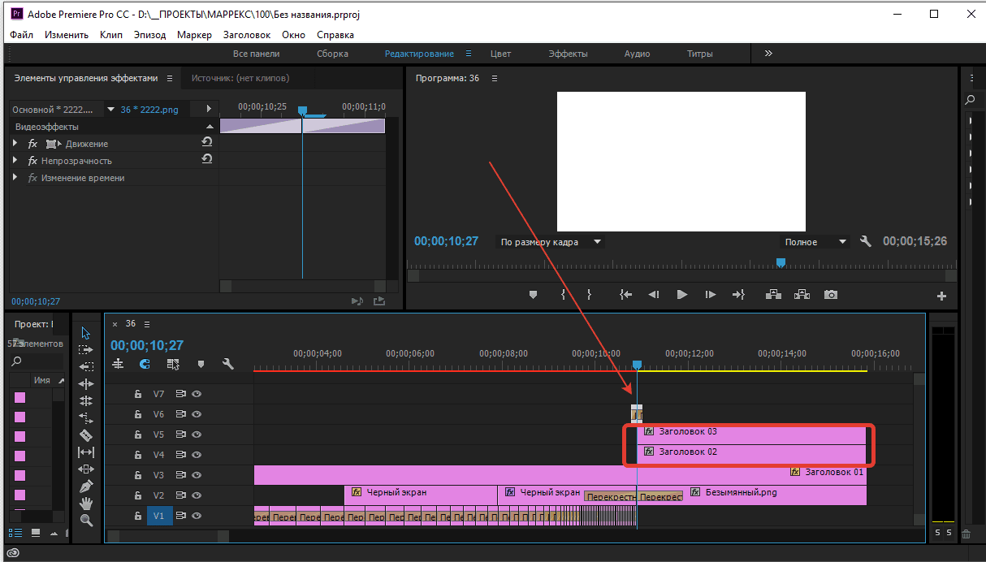
Task: Add marker in Program monitor
Action: (x=533, y=295)
